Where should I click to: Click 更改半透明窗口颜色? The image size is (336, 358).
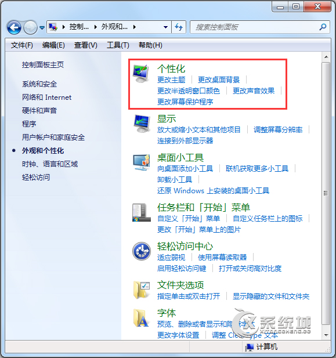point(189,91)
